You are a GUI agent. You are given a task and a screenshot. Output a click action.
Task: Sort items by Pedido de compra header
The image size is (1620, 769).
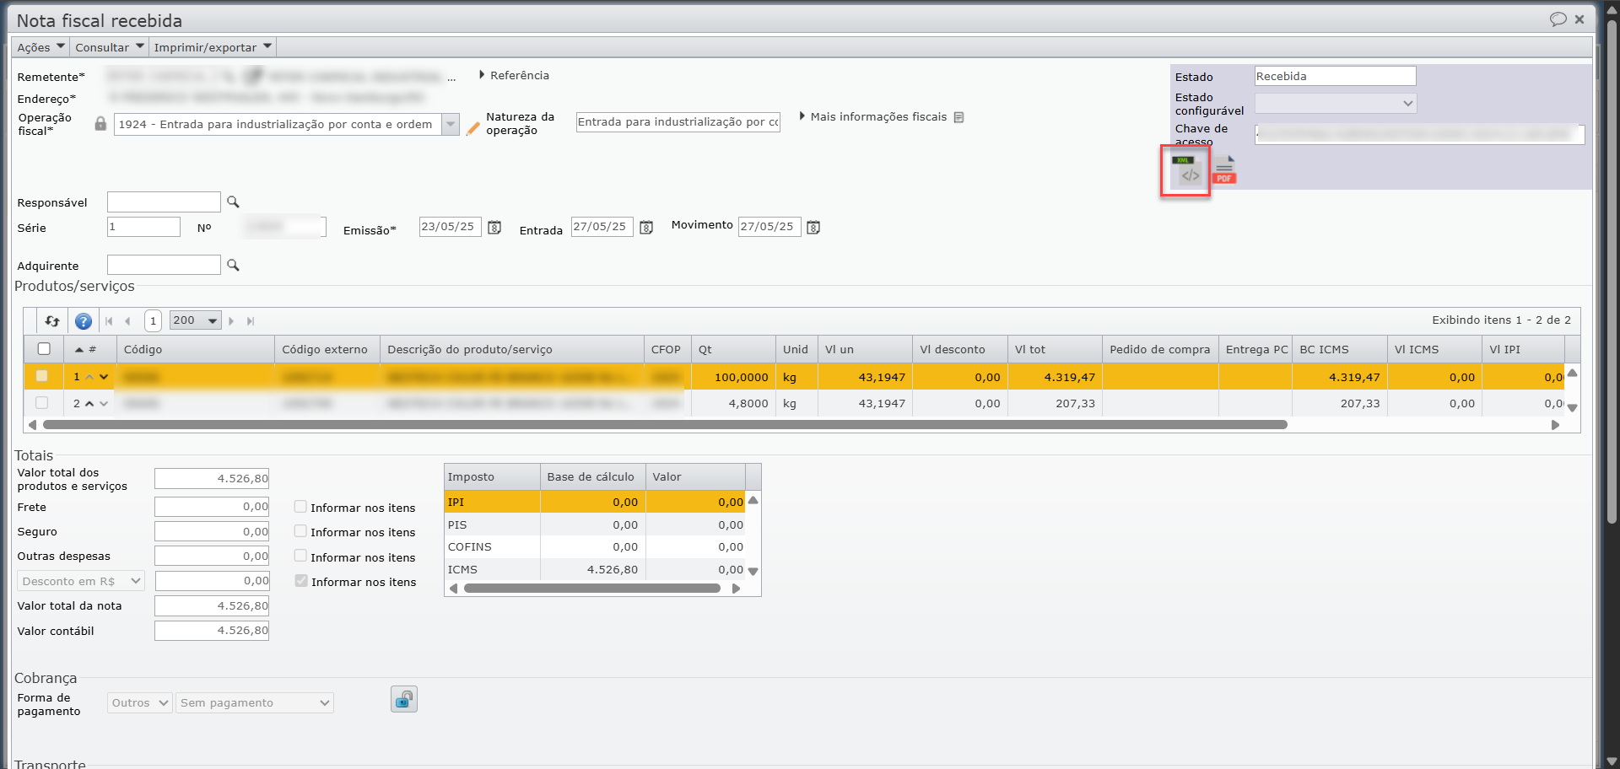pos(1160,350)
